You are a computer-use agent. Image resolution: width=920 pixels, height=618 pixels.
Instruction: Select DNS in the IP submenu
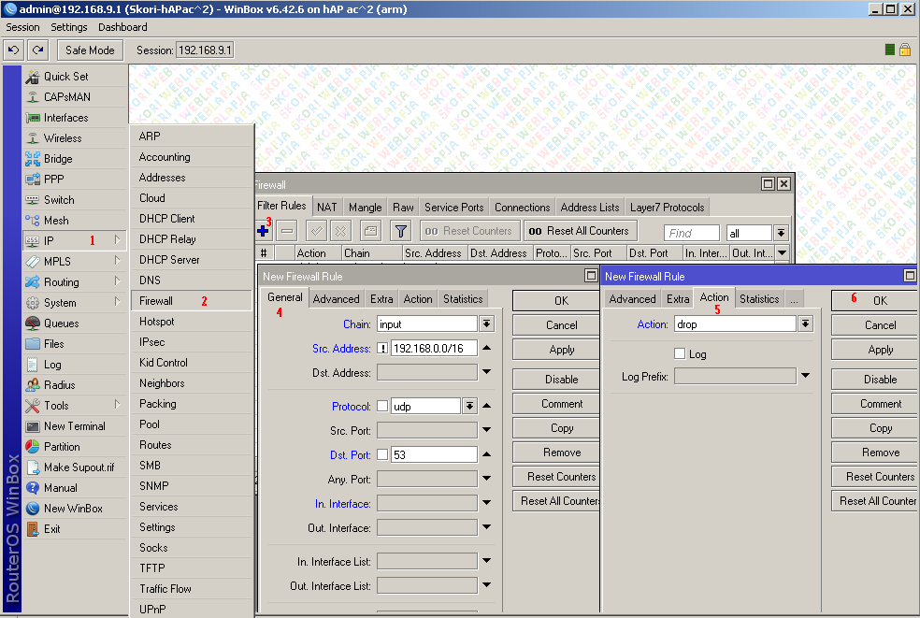(x=150, y=280)
